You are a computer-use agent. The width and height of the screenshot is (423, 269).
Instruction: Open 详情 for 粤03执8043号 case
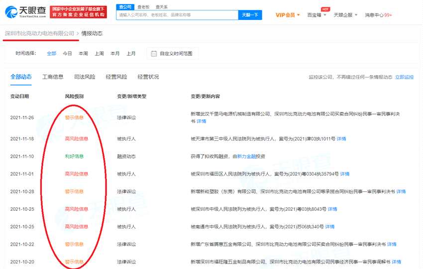(x=332, y=209)
